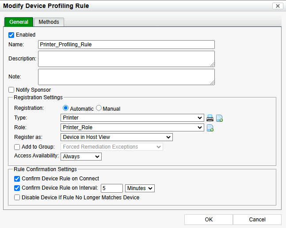Screen dimensions: 286x228
Task: Toggle Confirm Device Rule on Interval checkbox
Action: click(x=17, y=188)
